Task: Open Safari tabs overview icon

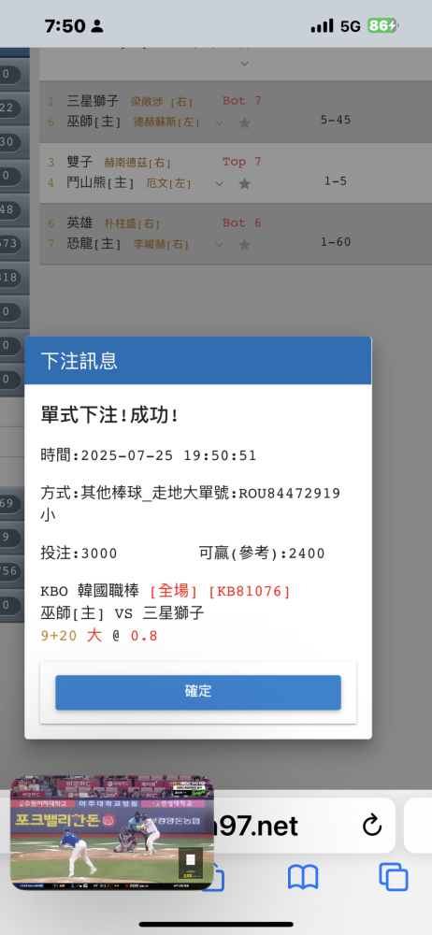Action: tap(394, 877)
